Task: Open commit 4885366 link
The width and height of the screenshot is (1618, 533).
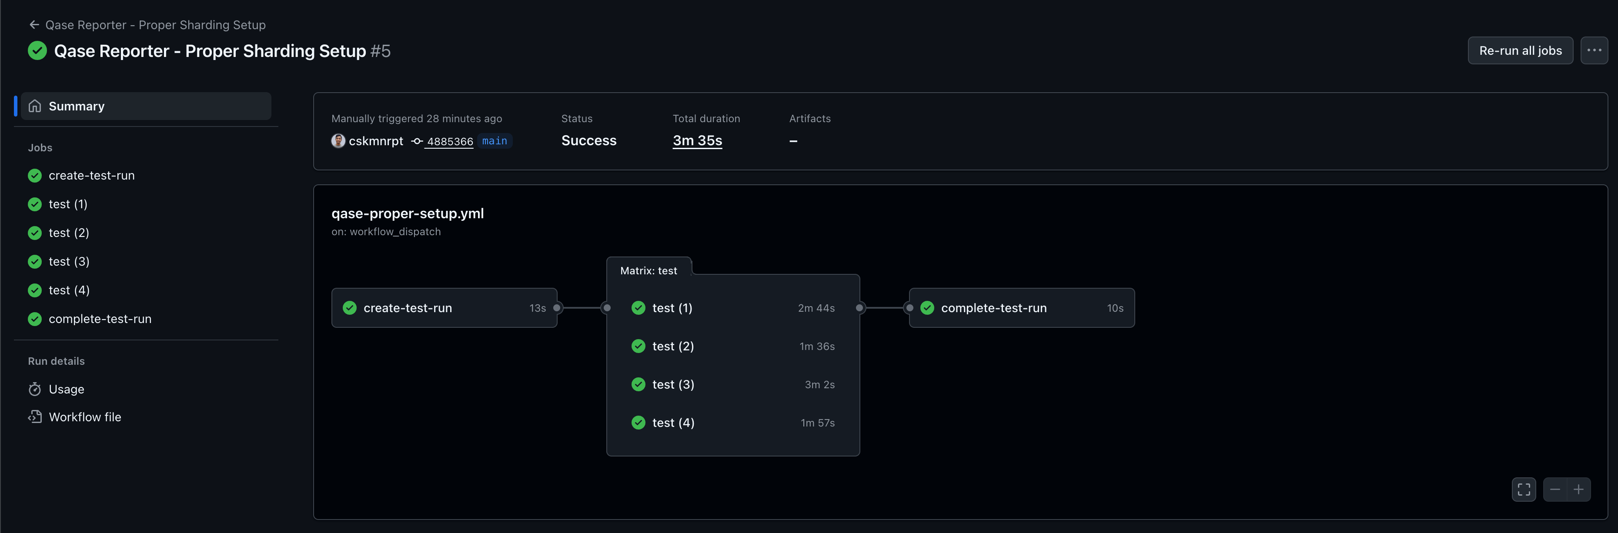Action: pyautogui.click(x=450, y=142)
